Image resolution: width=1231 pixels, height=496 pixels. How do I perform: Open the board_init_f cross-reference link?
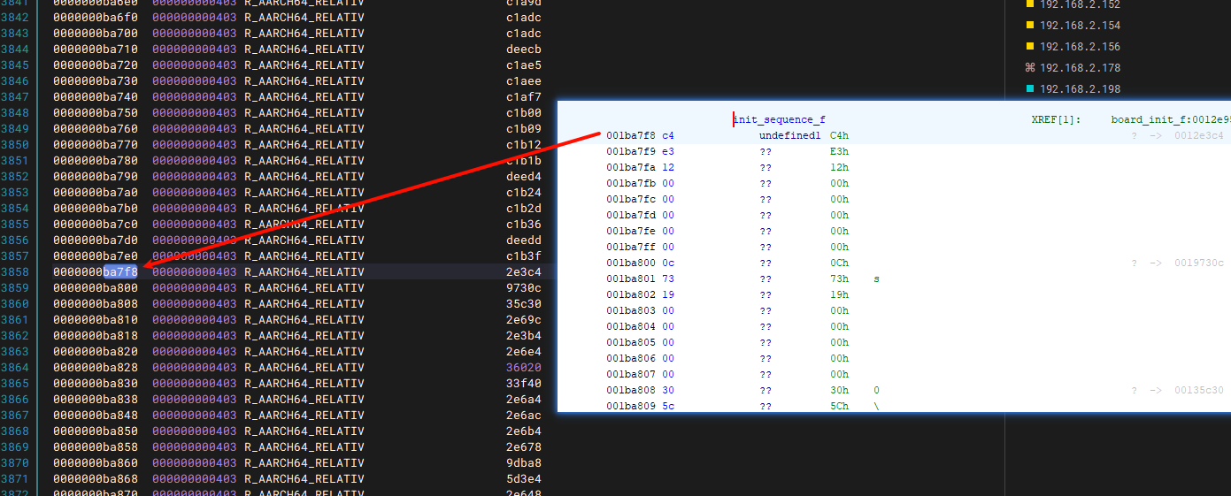[1170, 119]
